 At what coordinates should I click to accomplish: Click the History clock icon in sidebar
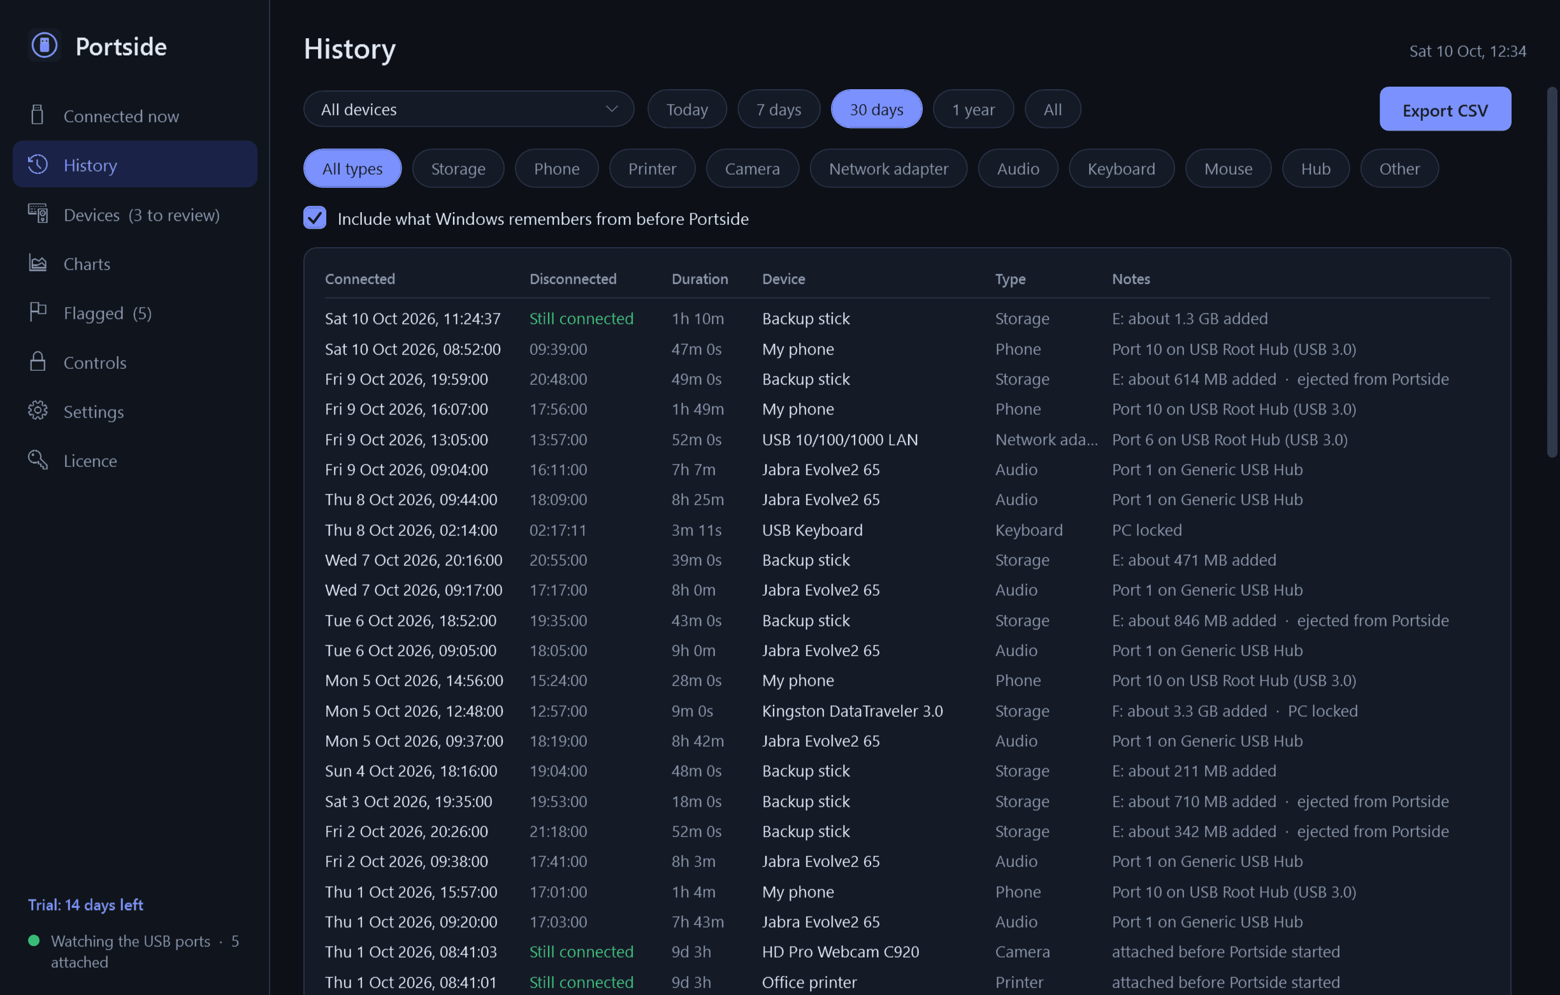tap(38, 164)
